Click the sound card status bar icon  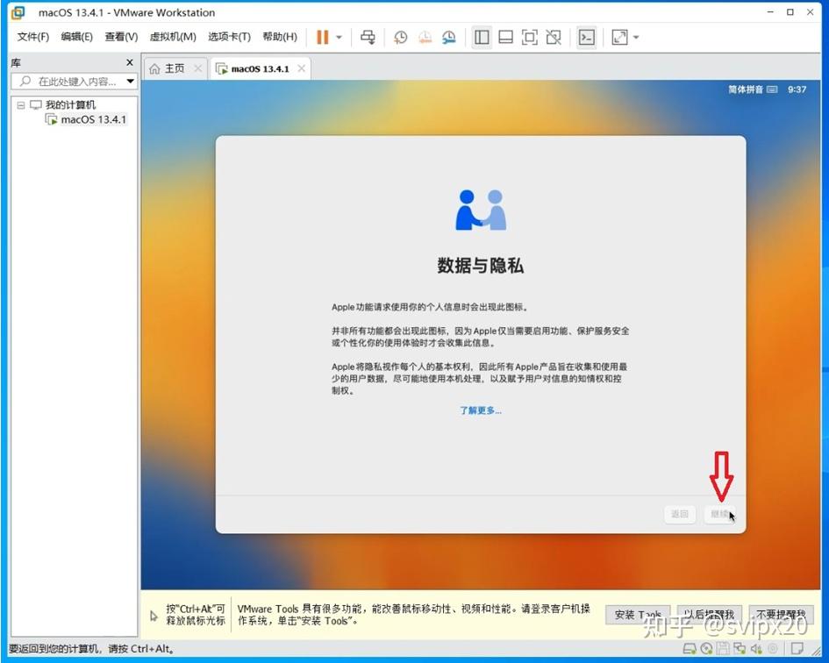point(756,649)
